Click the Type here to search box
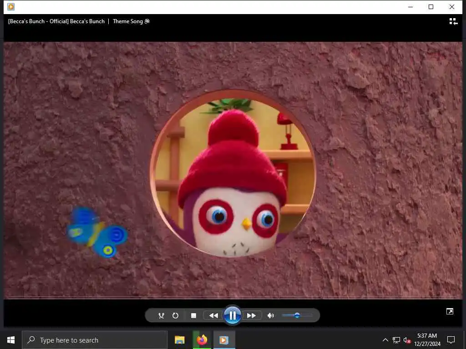 point(95,340)
